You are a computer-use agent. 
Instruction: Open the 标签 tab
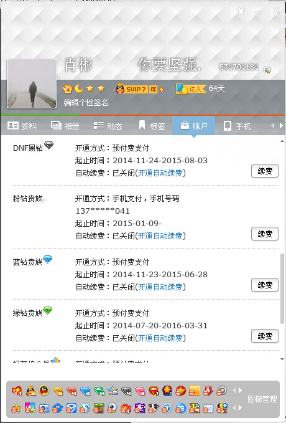click(x=152, y=126)
